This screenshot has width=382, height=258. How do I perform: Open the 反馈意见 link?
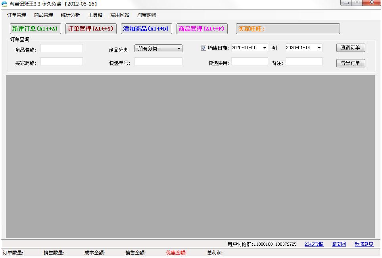(364, 244)
